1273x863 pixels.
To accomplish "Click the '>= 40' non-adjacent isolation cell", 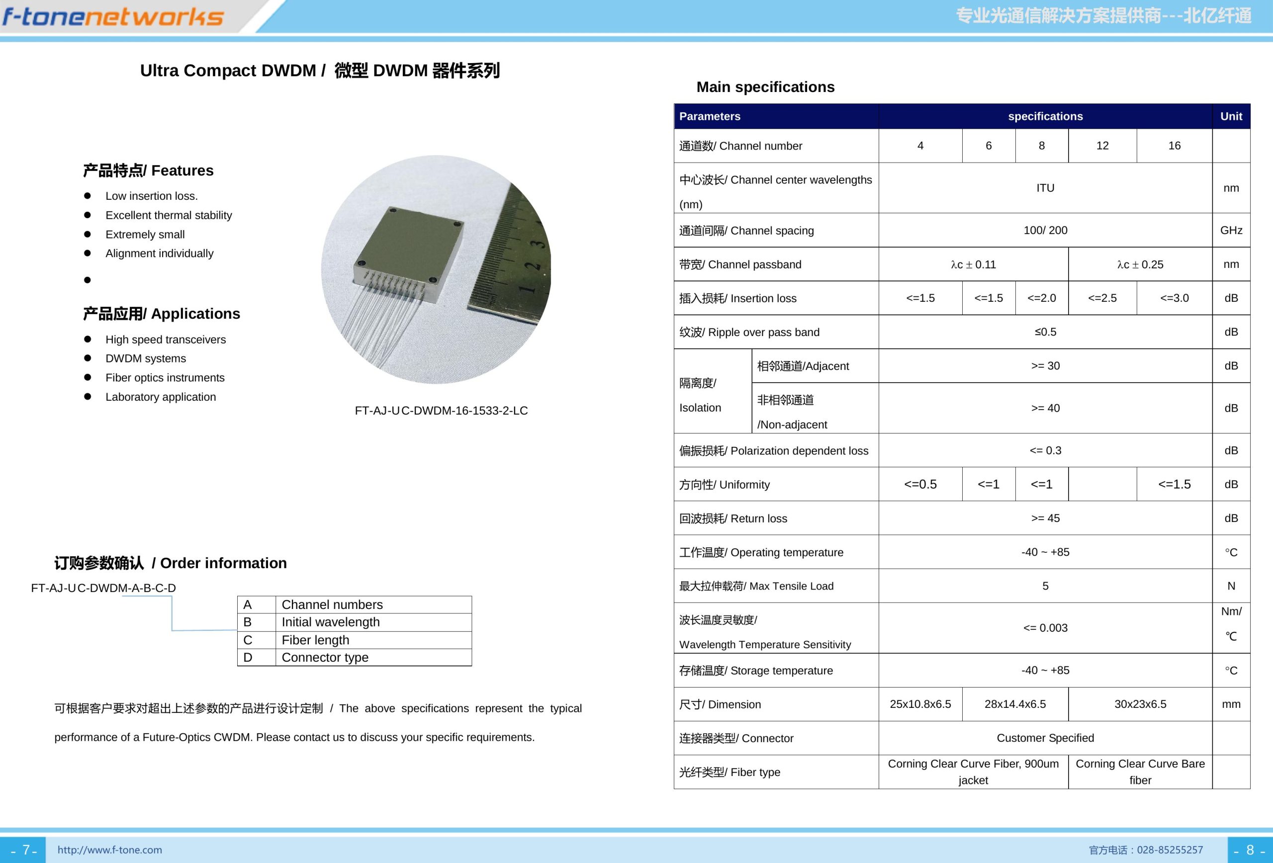I will [x=1045, y=408].
